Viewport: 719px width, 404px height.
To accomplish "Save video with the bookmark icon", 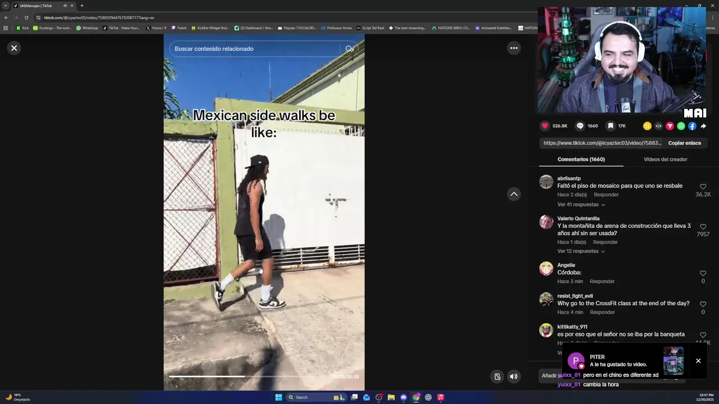I will point(610,126).
